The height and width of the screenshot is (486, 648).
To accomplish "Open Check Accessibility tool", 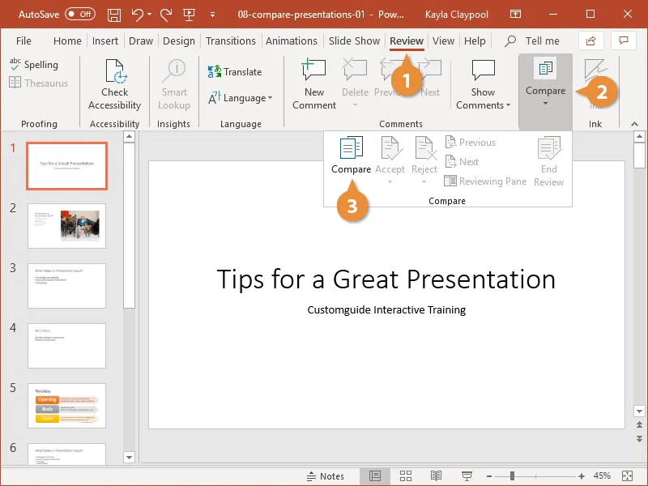I will (x=114, y=85).
